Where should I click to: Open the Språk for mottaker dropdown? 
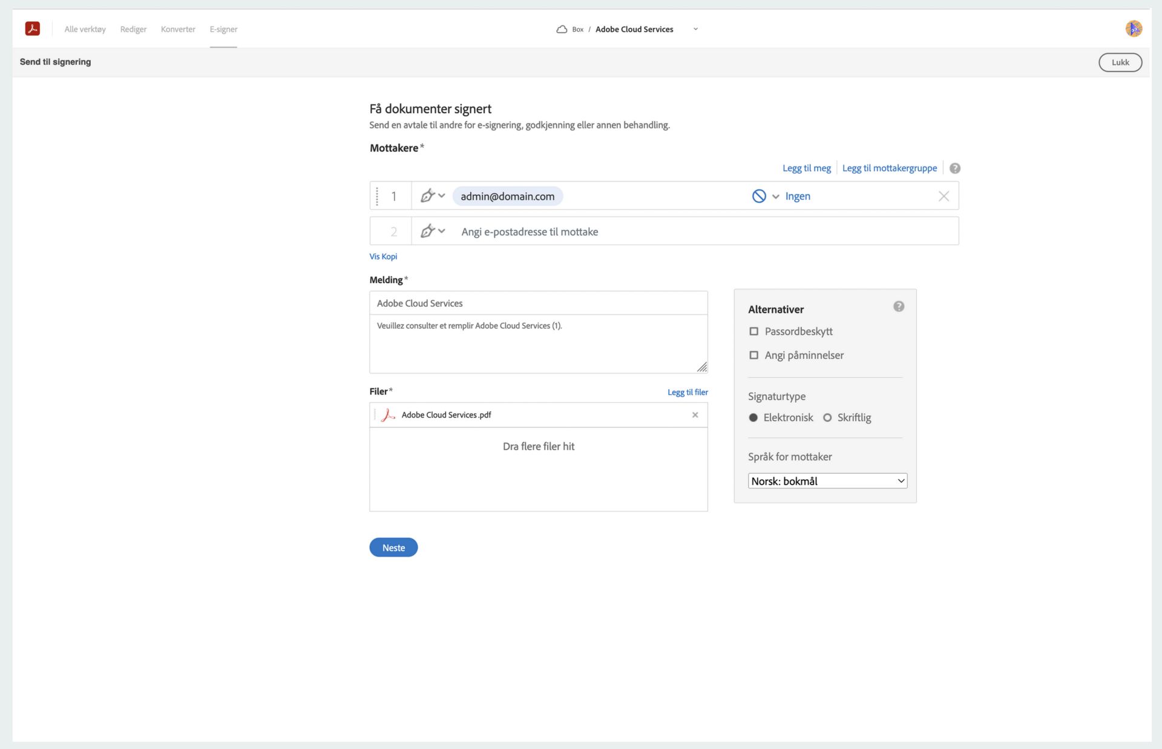tap(827, 481)
